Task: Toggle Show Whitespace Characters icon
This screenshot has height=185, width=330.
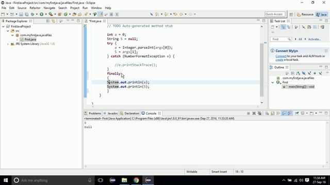Action: 117,14
